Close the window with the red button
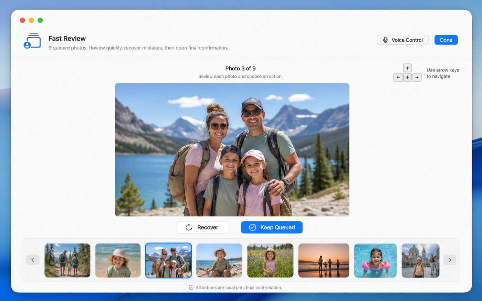 click(x=22, y=20)
